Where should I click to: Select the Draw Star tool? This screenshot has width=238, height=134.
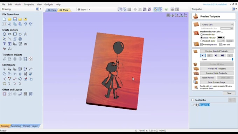[x=25, y=34]
